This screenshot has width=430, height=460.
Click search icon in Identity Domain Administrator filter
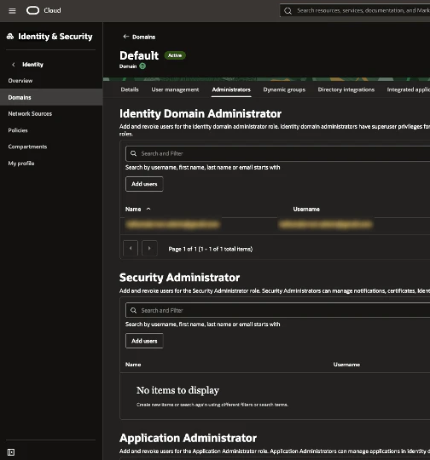pyautogui.click(x=133, y=153)
